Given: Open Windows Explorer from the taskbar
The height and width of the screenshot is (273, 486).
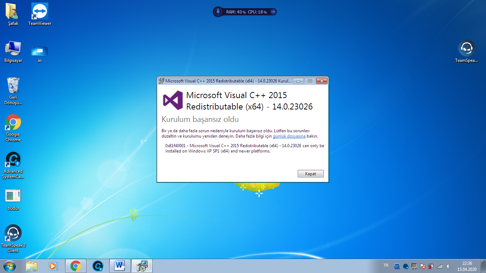Looking at the screenshot, I should (32, 266).
